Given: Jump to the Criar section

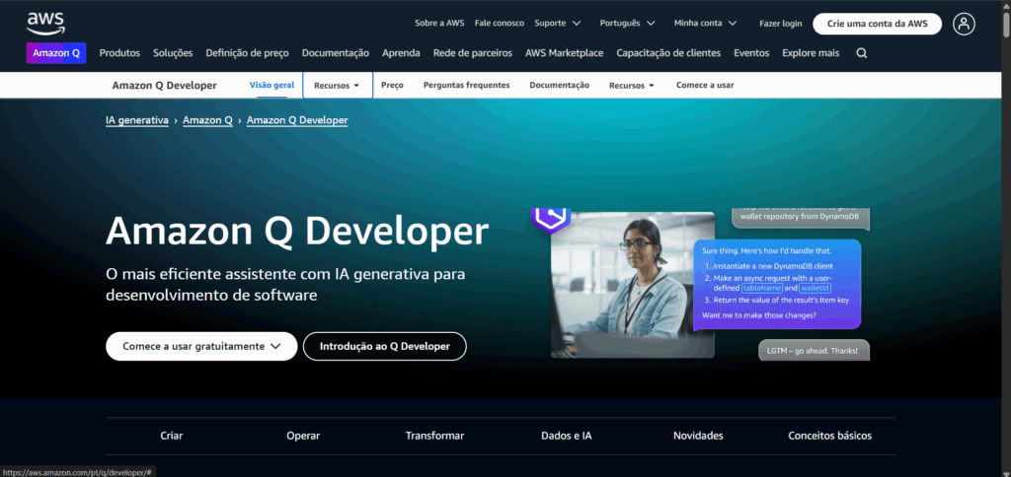Looking at the screenshot, I should [172, 436].
